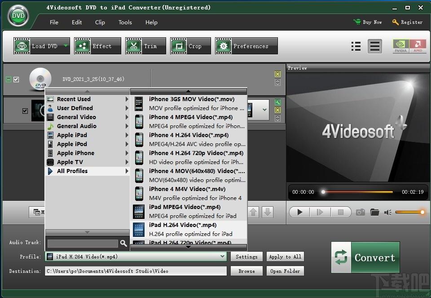Click the profile search input field
431x298 pixels.
(83, 244)
